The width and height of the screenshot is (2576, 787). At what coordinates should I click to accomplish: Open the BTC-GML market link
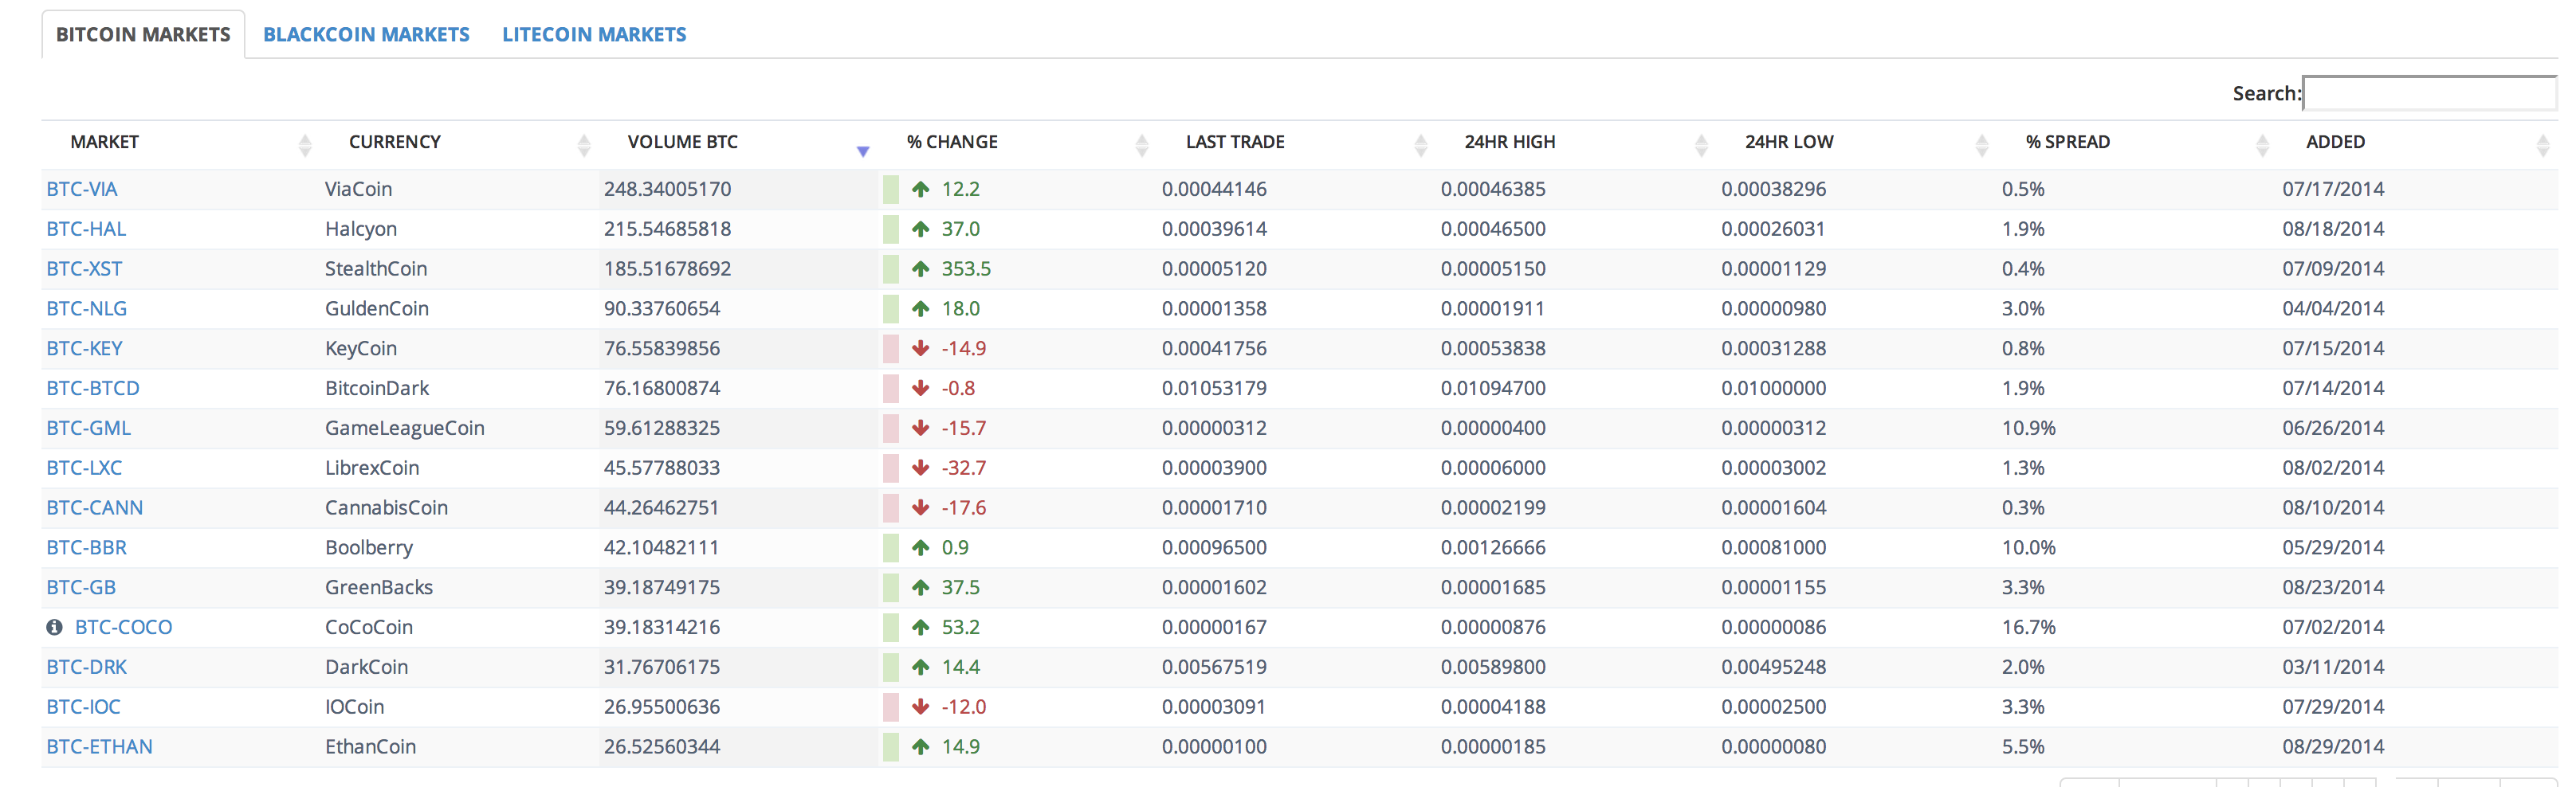(88, 428)
